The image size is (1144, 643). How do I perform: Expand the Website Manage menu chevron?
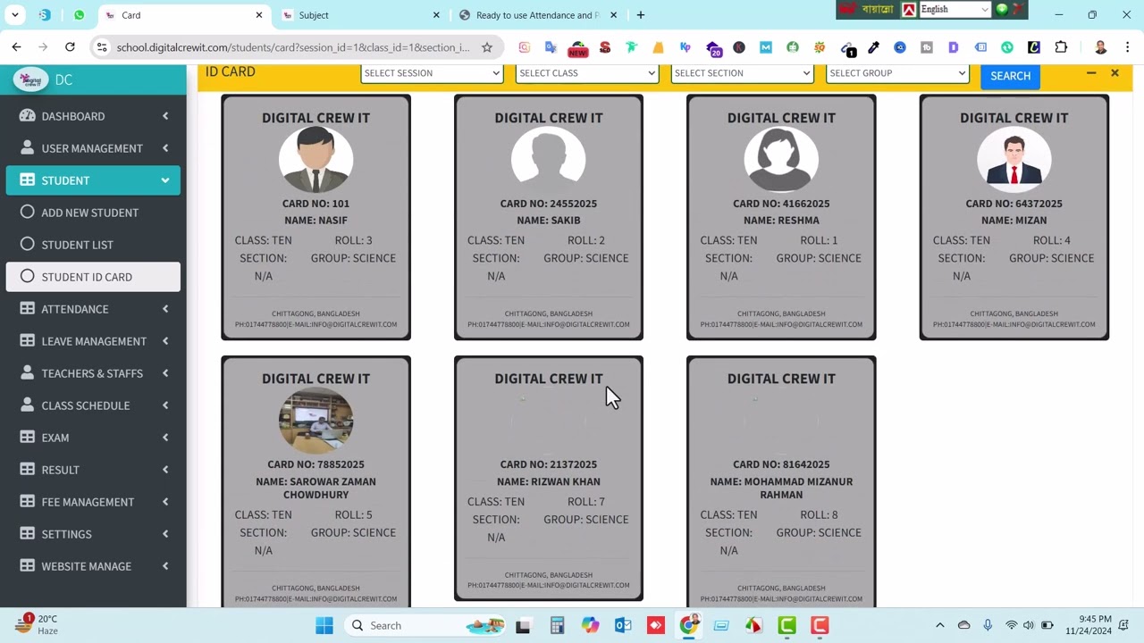coord(165,566)
